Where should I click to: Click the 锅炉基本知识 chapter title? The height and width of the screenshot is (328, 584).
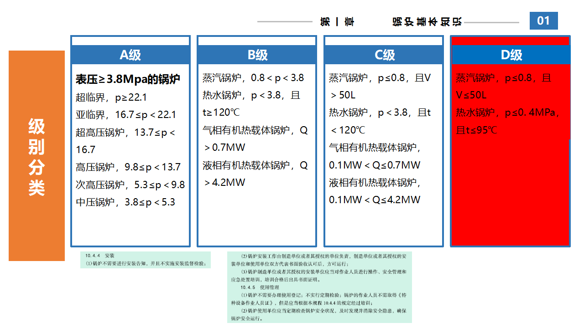click(x=427, y=22)
